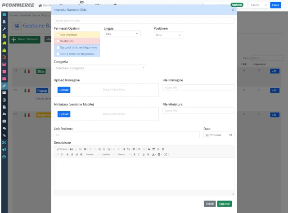Enable Centra Titolo nei Megamenu
The width and height of the screenshot is (288, 213).
coord(58,54)
